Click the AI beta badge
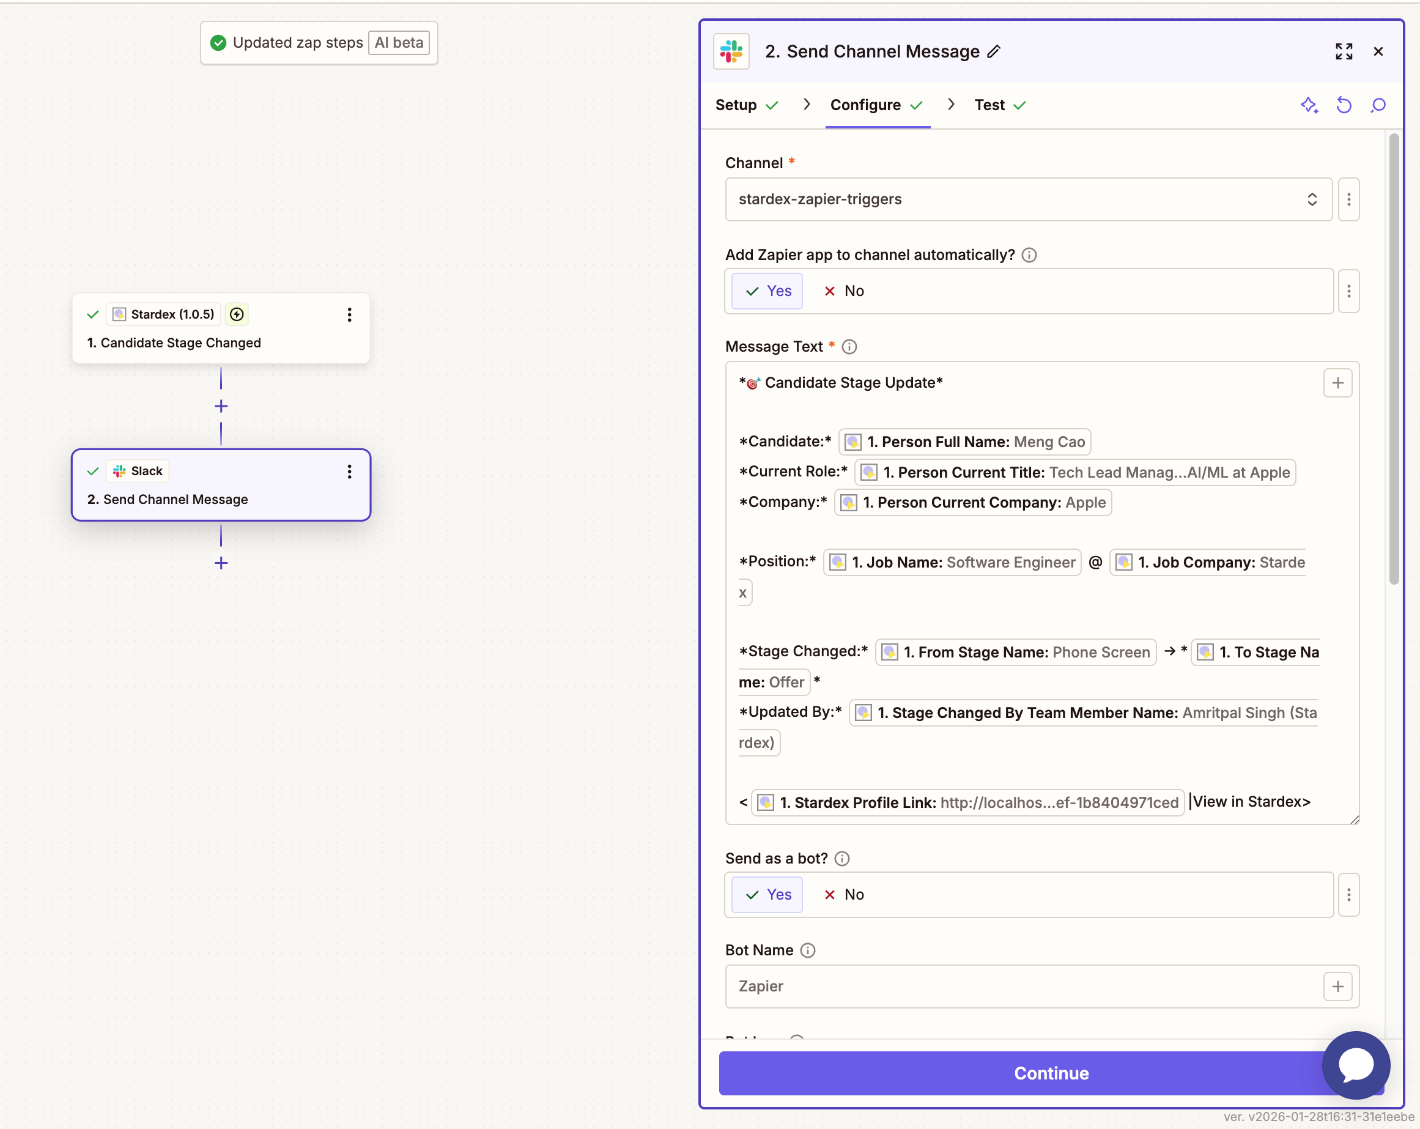Viewport: 1420px width, 1129px height. click(x=399, y=43)
